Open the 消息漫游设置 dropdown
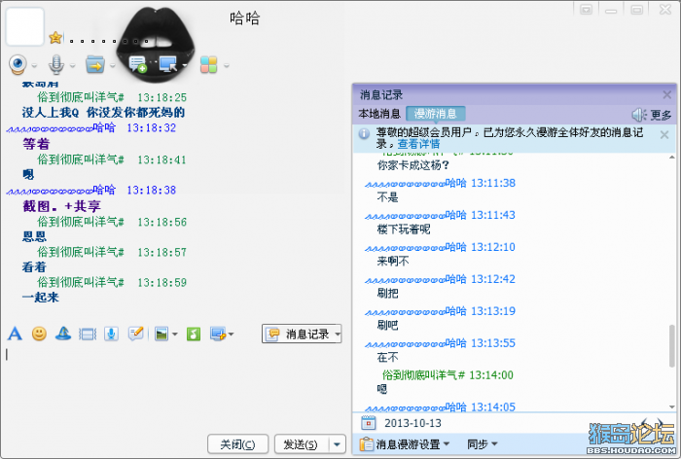 click(412, 444)
